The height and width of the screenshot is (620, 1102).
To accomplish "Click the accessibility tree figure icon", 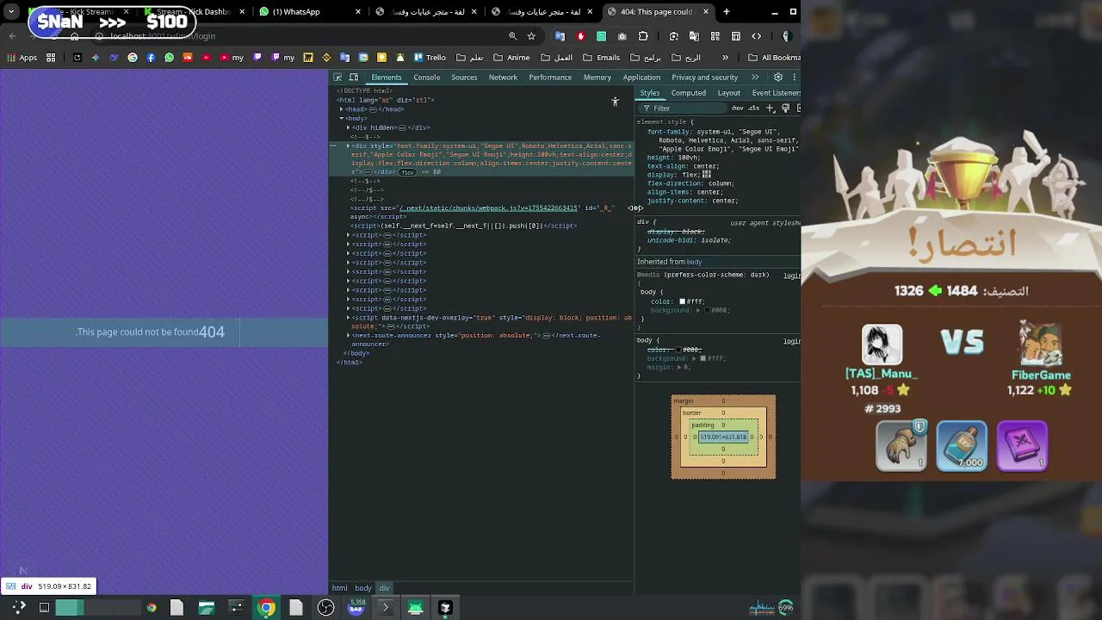I will coord(615,102).
